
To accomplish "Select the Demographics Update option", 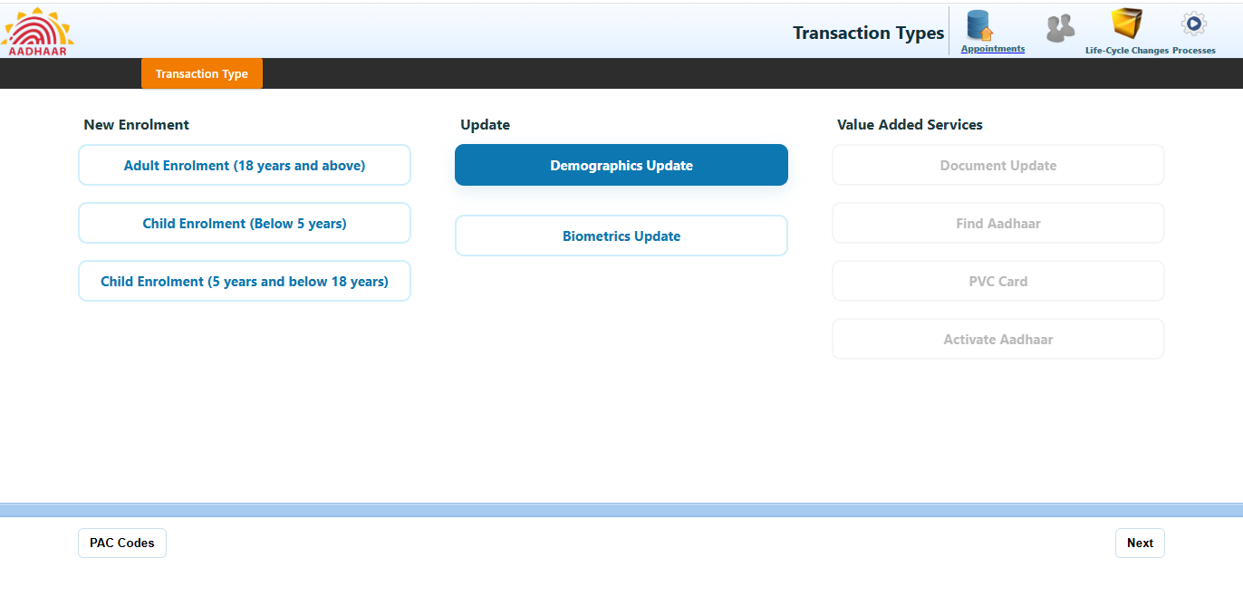I will point(621,166).
